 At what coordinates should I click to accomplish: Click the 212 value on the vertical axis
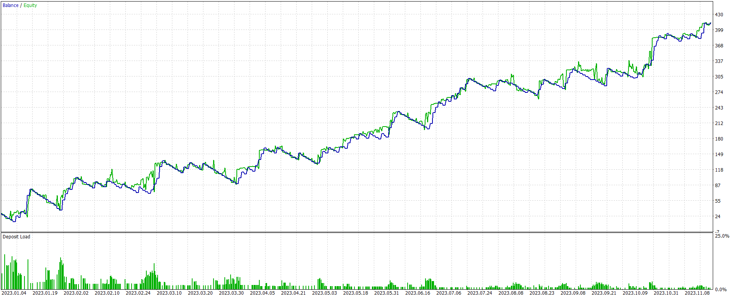[x=719, y=123]
